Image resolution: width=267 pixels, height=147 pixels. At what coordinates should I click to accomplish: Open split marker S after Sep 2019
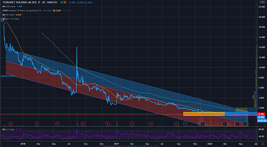(185, 124)
